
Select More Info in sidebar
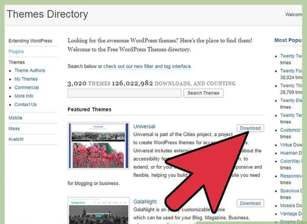(x=24, y=96)
